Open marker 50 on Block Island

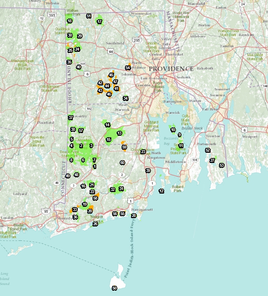coord(114,288)
